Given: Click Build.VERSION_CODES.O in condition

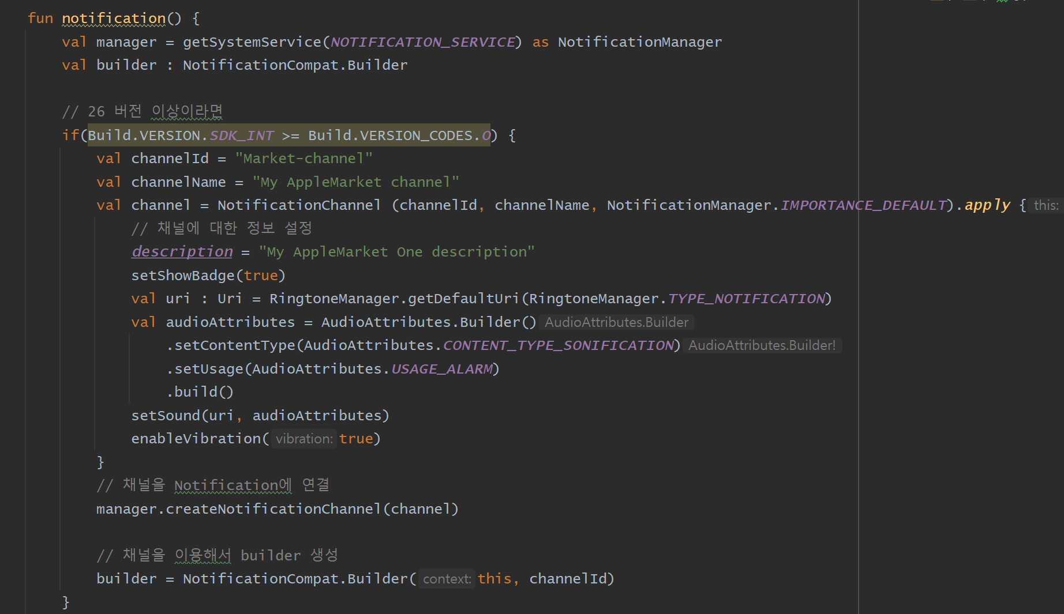Looking at the screenshot, I should pos(399,135).
